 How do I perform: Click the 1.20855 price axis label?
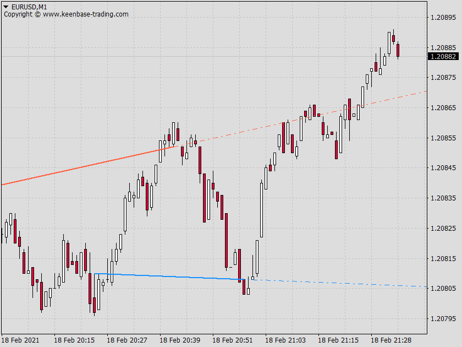(443, 138)
